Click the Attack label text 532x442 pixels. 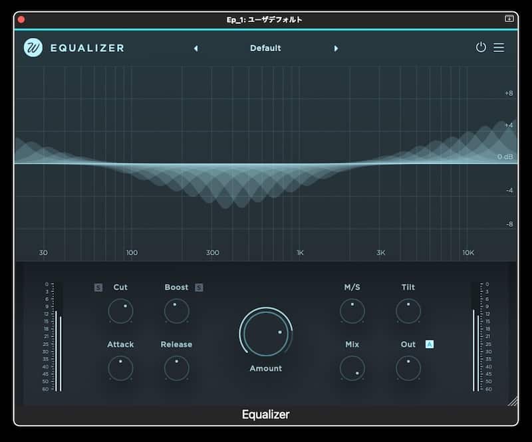point(120,345)
